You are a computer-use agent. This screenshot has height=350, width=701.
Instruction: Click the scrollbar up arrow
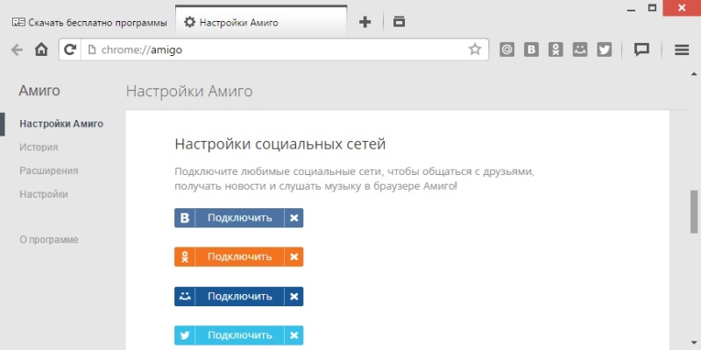tap(694, 73)
